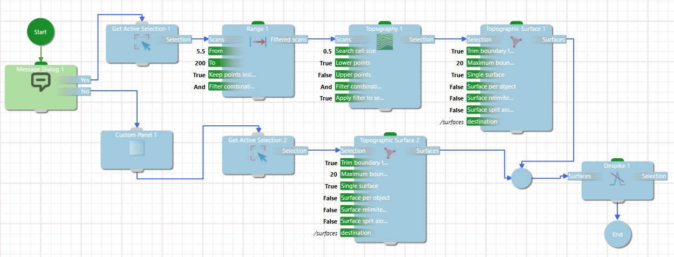Viewport: 674px width, 257px height.
Task: Click the Selection output of Topography 1
Action: (x=418, y=39)
